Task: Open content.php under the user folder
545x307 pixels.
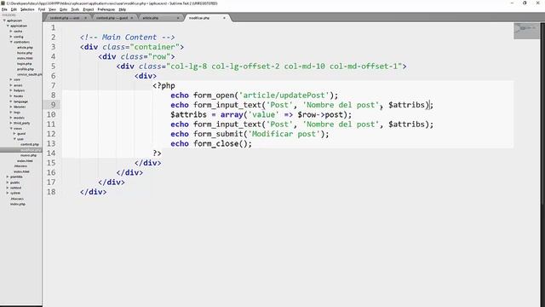Action: [x=30, y=144]
